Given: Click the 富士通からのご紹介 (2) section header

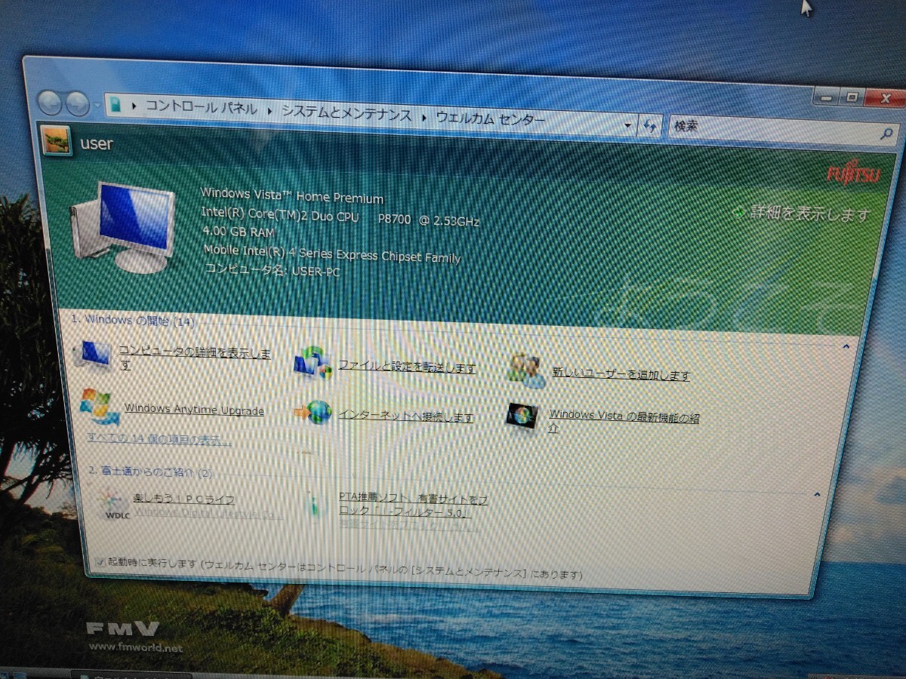Looking at the screenshot, I should click(x=150, y=472).
